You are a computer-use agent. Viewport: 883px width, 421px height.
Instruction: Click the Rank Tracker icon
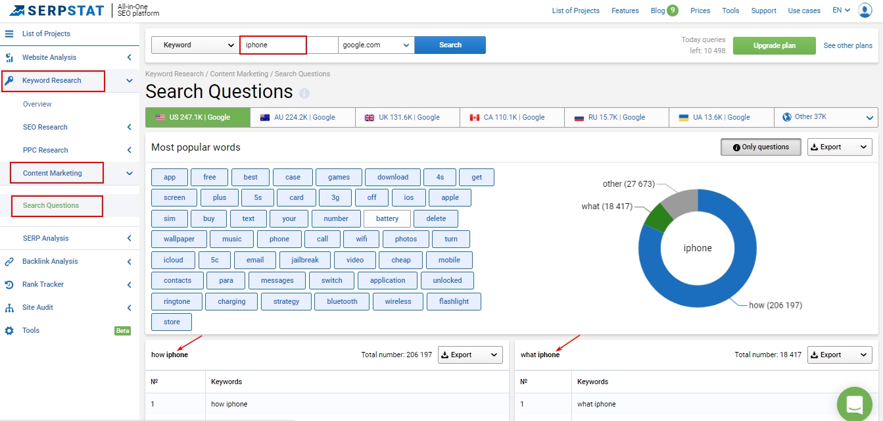click(x=9, y=284)
